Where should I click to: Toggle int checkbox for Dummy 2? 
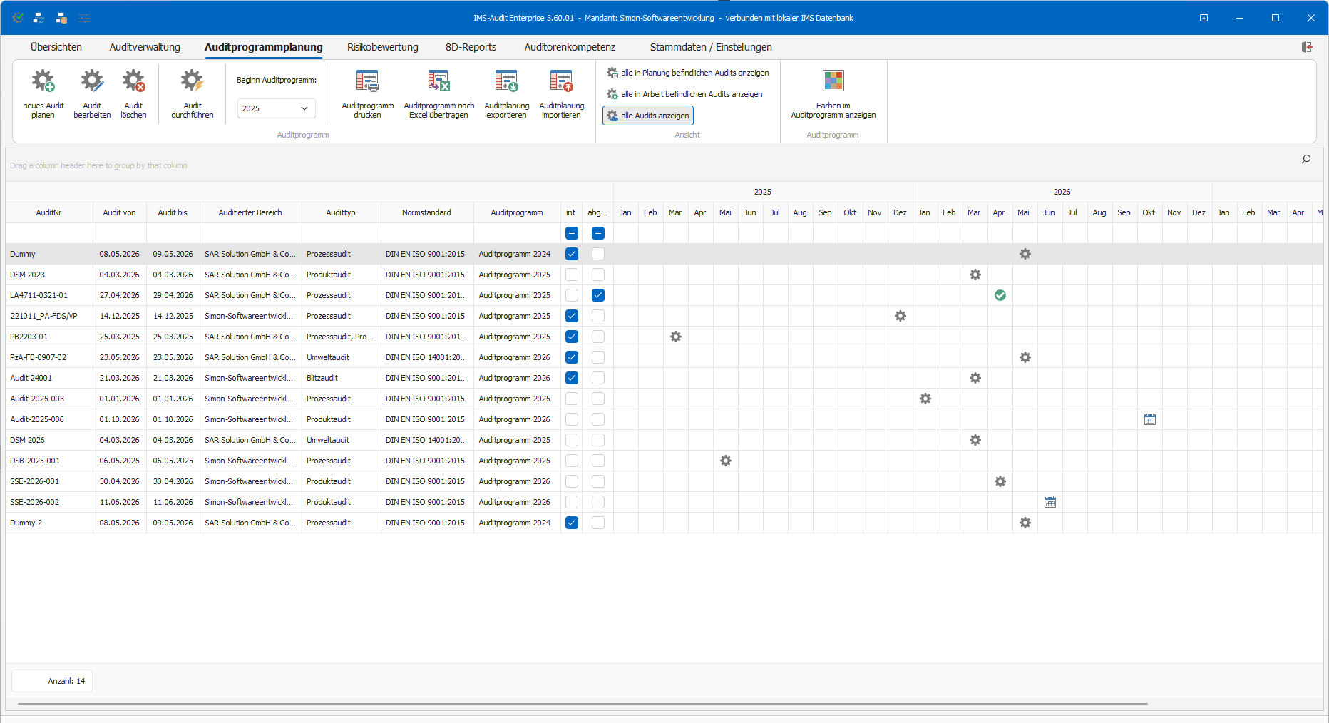(572, 523)
